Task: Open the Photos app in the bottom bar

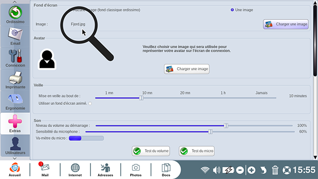Action: coord(136,170)
